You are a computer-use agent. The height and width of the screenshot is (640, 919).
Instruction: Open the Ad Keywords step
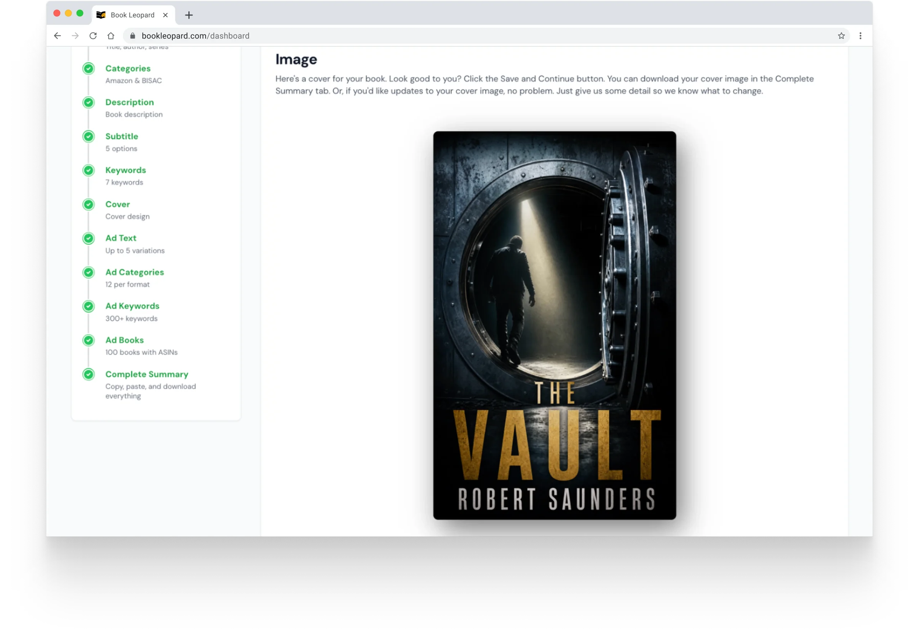click(132, 306)
